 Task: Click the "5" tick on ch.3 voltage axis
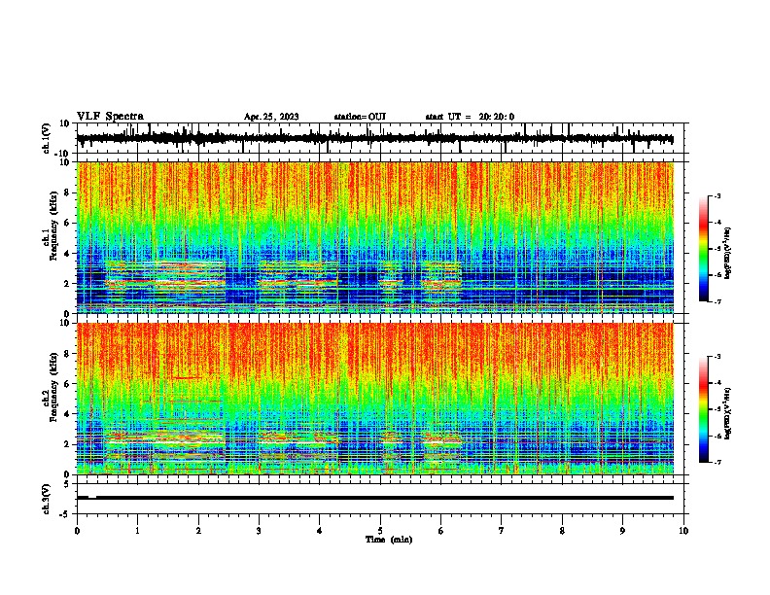[x=67, y=484]
